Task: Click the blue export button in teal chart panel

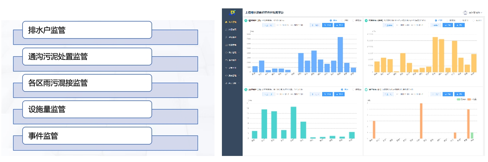Action: (x=339, y=94)
